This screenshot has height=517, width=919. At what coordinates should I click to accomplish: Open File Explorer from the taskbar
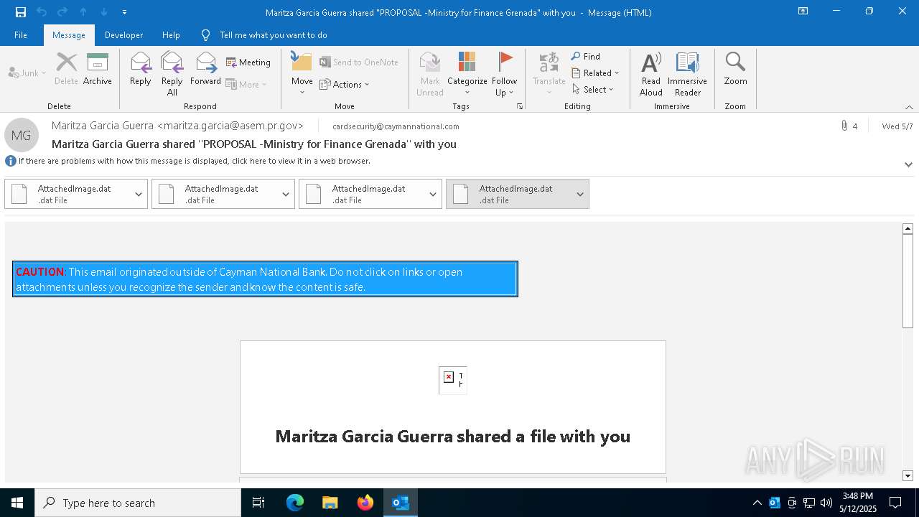click(330, 503)
